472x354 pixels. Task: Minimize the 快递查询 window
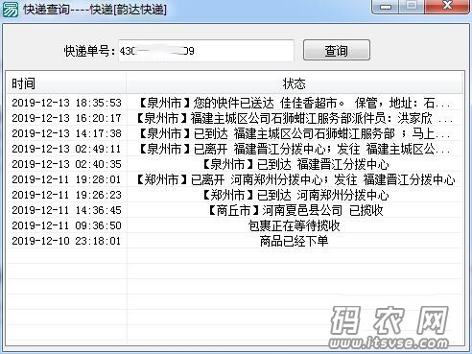click(387, 7)
